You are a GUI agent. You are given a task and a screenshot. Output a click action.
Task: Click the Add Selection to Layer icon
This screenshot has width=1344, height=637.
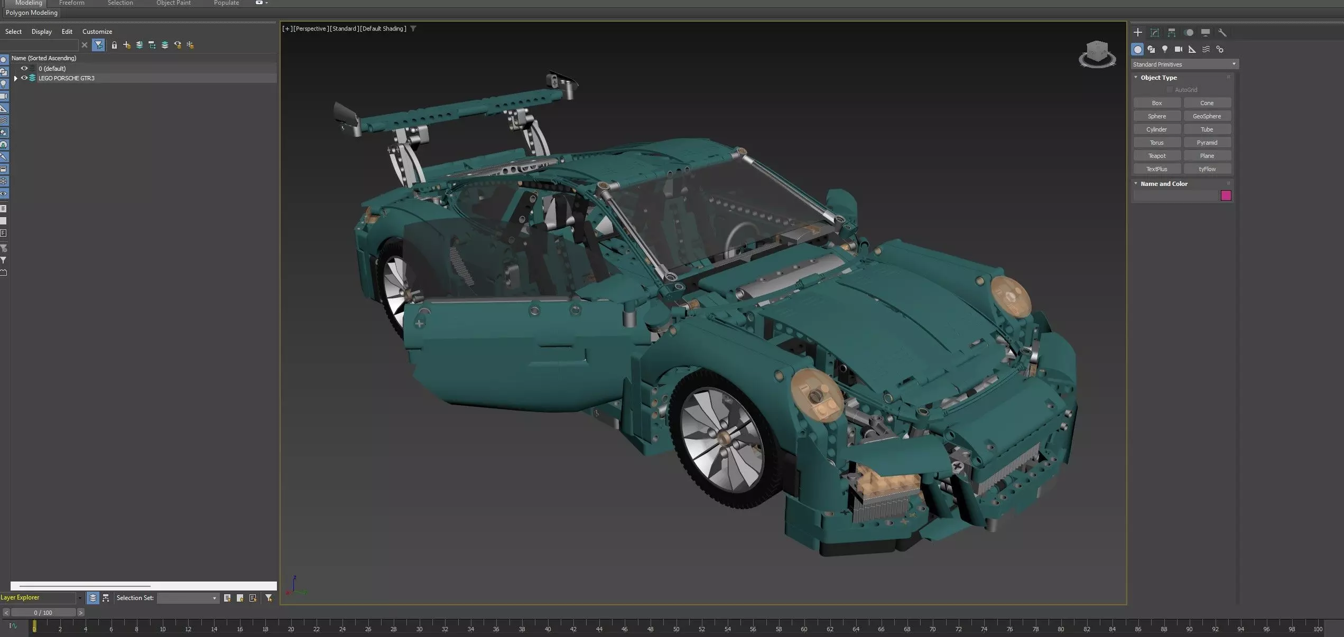click(140, 45)
